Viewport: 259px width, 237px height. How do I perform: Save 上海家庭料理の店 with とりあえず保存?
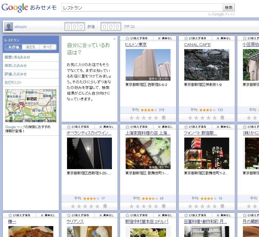(x=137, y=127)
